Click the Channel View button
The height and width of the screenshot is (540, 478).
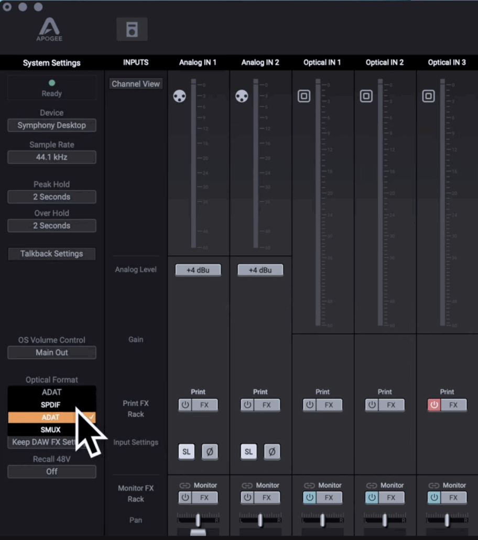point(136,84)
